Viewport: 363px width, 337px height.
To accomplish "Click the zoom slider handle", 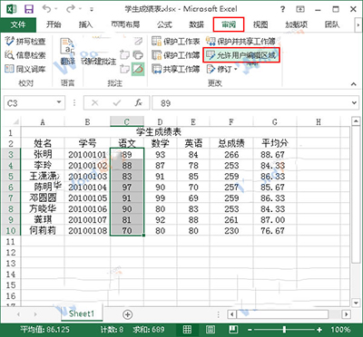I will pyautogui.click(x=284, y=329).
